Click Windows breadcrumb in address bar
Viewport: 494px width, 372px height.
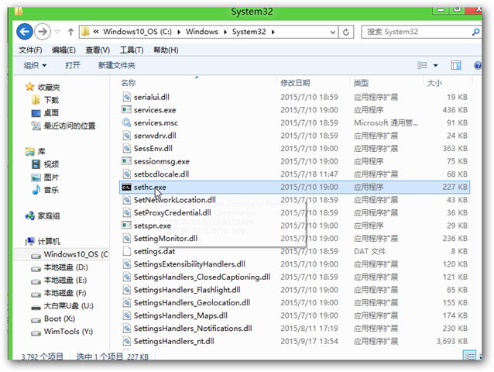pyautogui.click(x=201, y=32)
